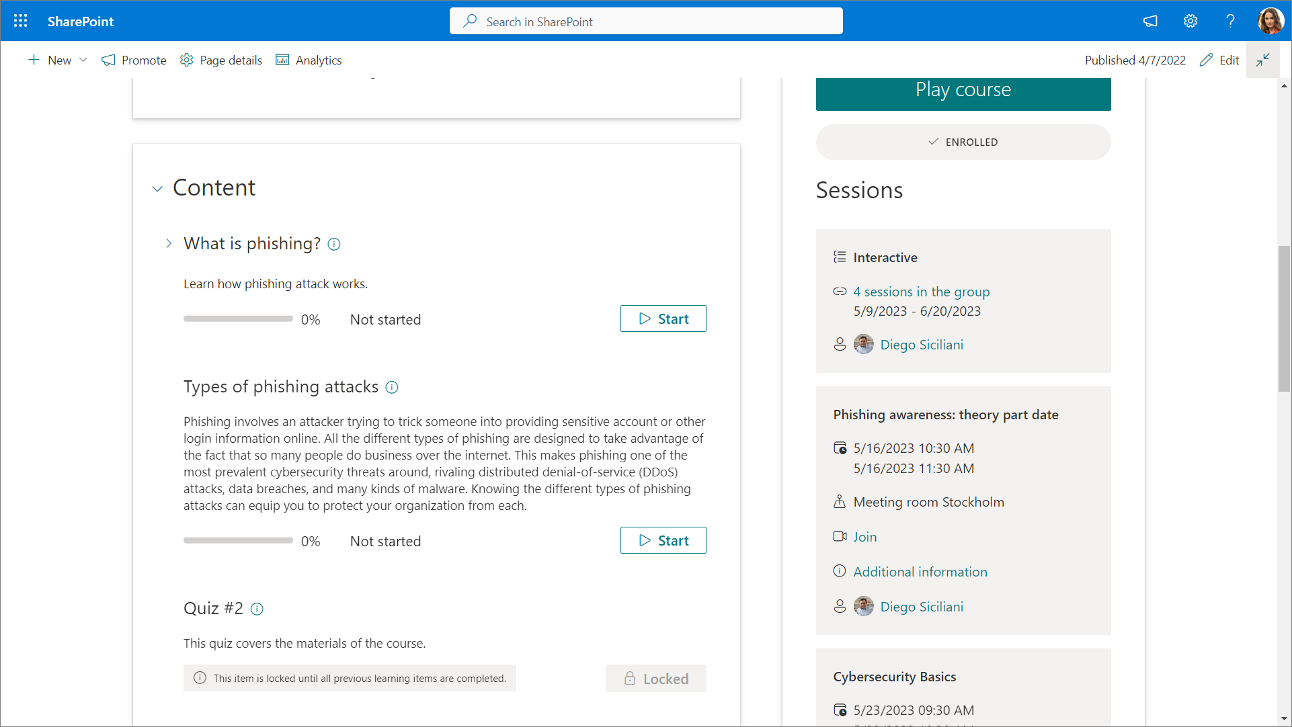Open SharePoint settings gear
Viewport: 1292px width, 727px height.
[1190, 21]
